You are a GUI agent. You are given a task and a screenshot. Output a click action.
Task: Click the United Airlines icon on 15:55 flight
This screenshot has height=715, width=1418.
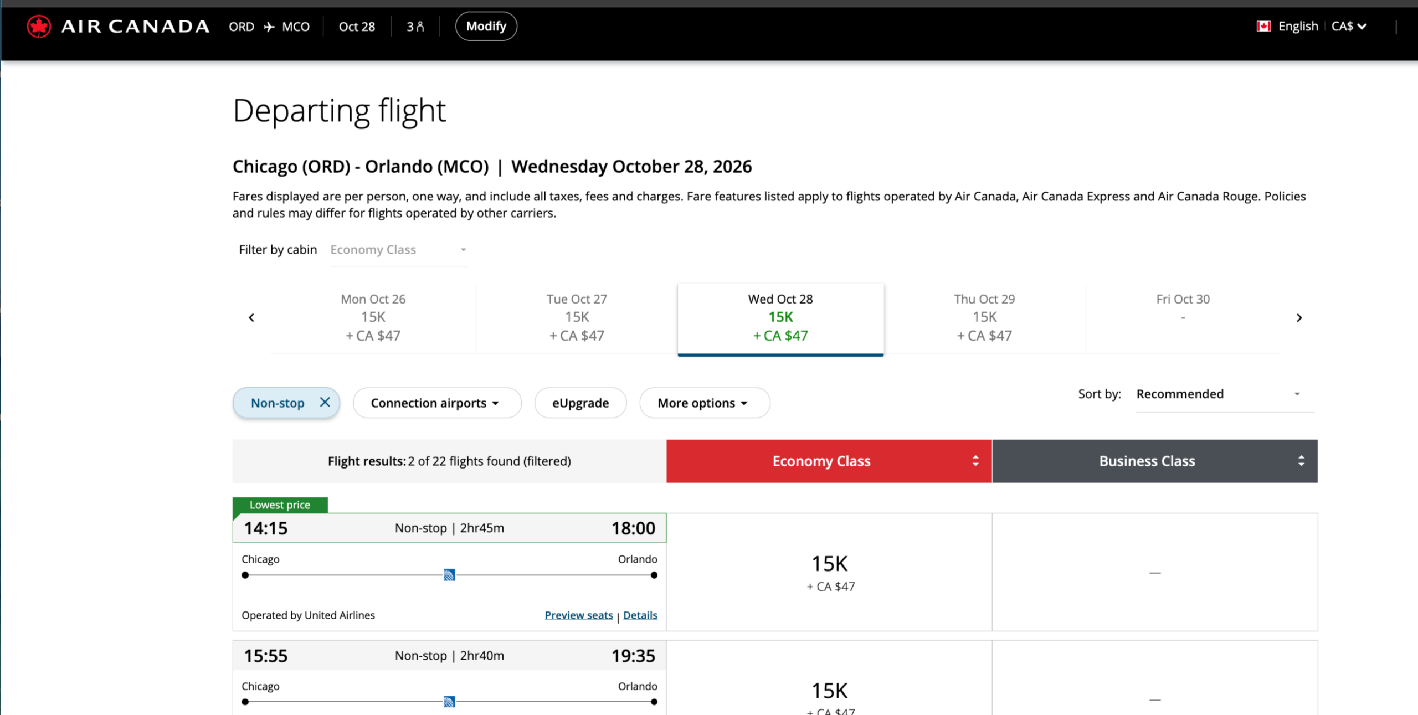coord(449,702)
